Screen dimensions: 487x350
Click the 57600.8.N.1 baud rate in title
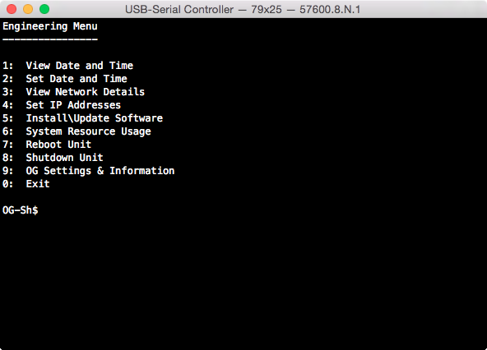[330, 10]
